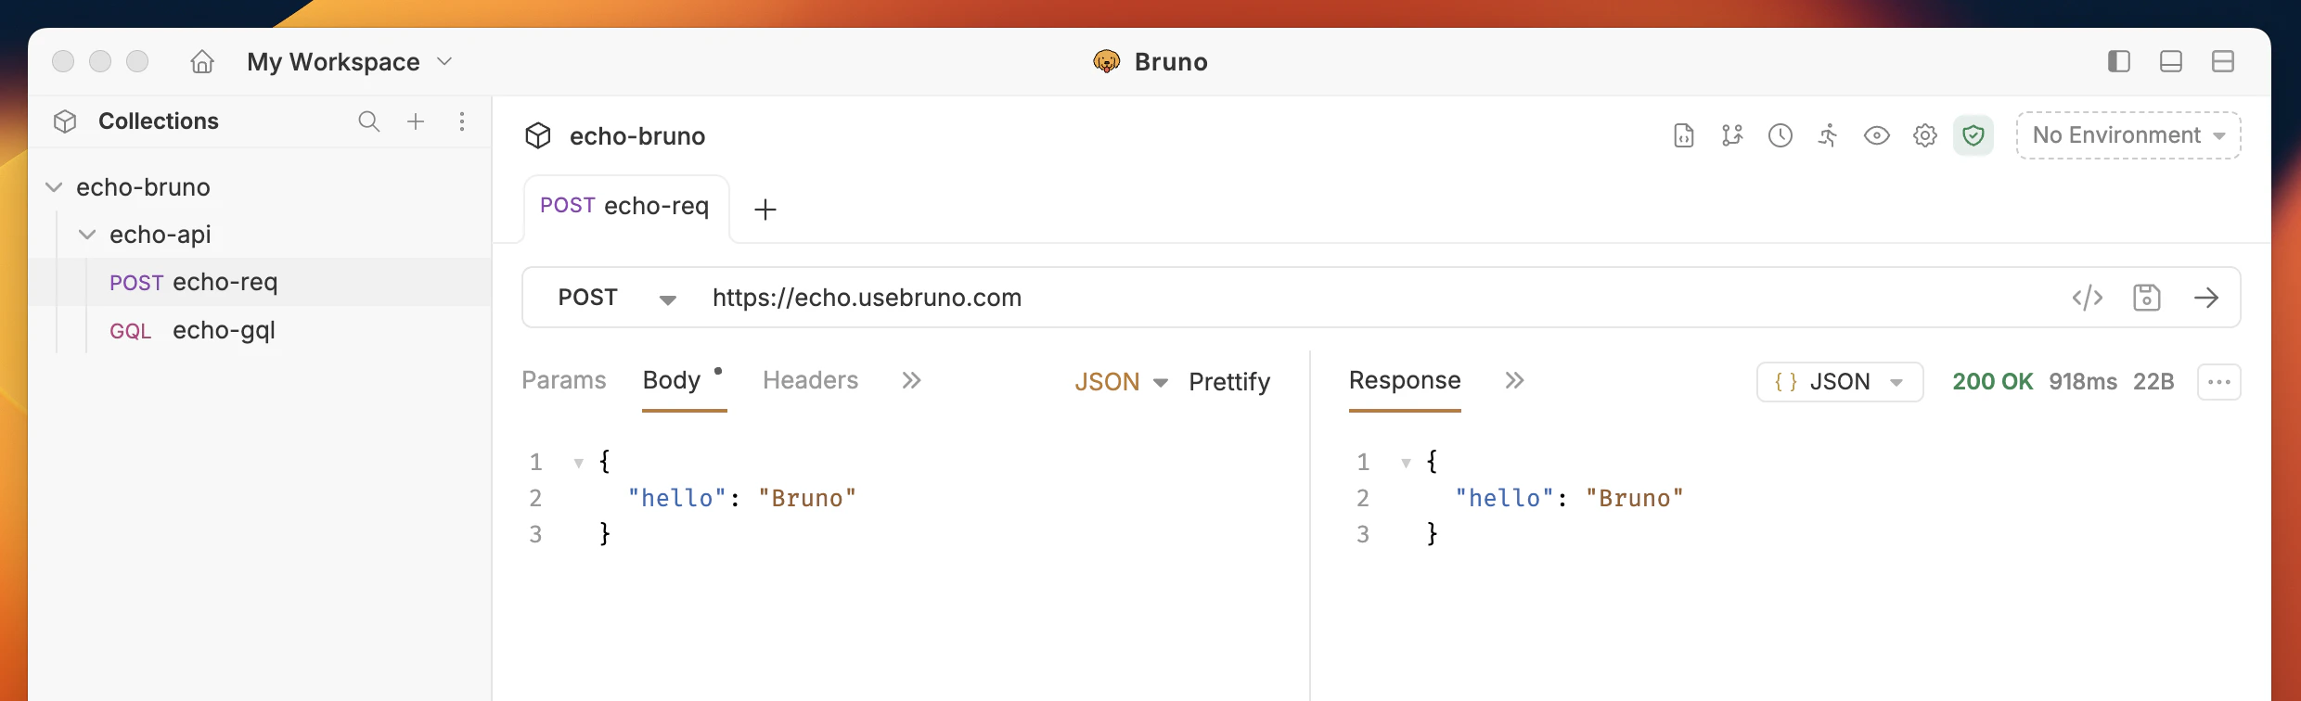2301x701 pixels.
Task: Select the POST echo-req request in the sidebar
Action: pyautogui.click(x=260, y=282)
